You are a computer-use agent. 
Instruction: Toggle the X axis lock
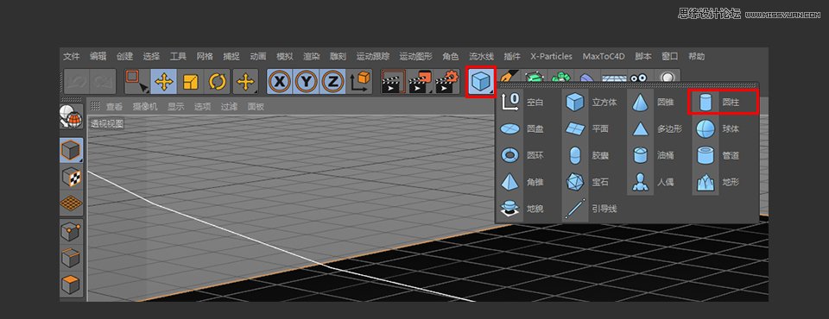pyautogui.click(x=280, y=82)
